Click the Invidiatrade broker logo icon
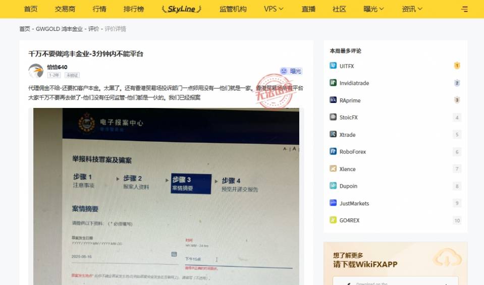Screen dimensions: 484x285 [333, 83]
